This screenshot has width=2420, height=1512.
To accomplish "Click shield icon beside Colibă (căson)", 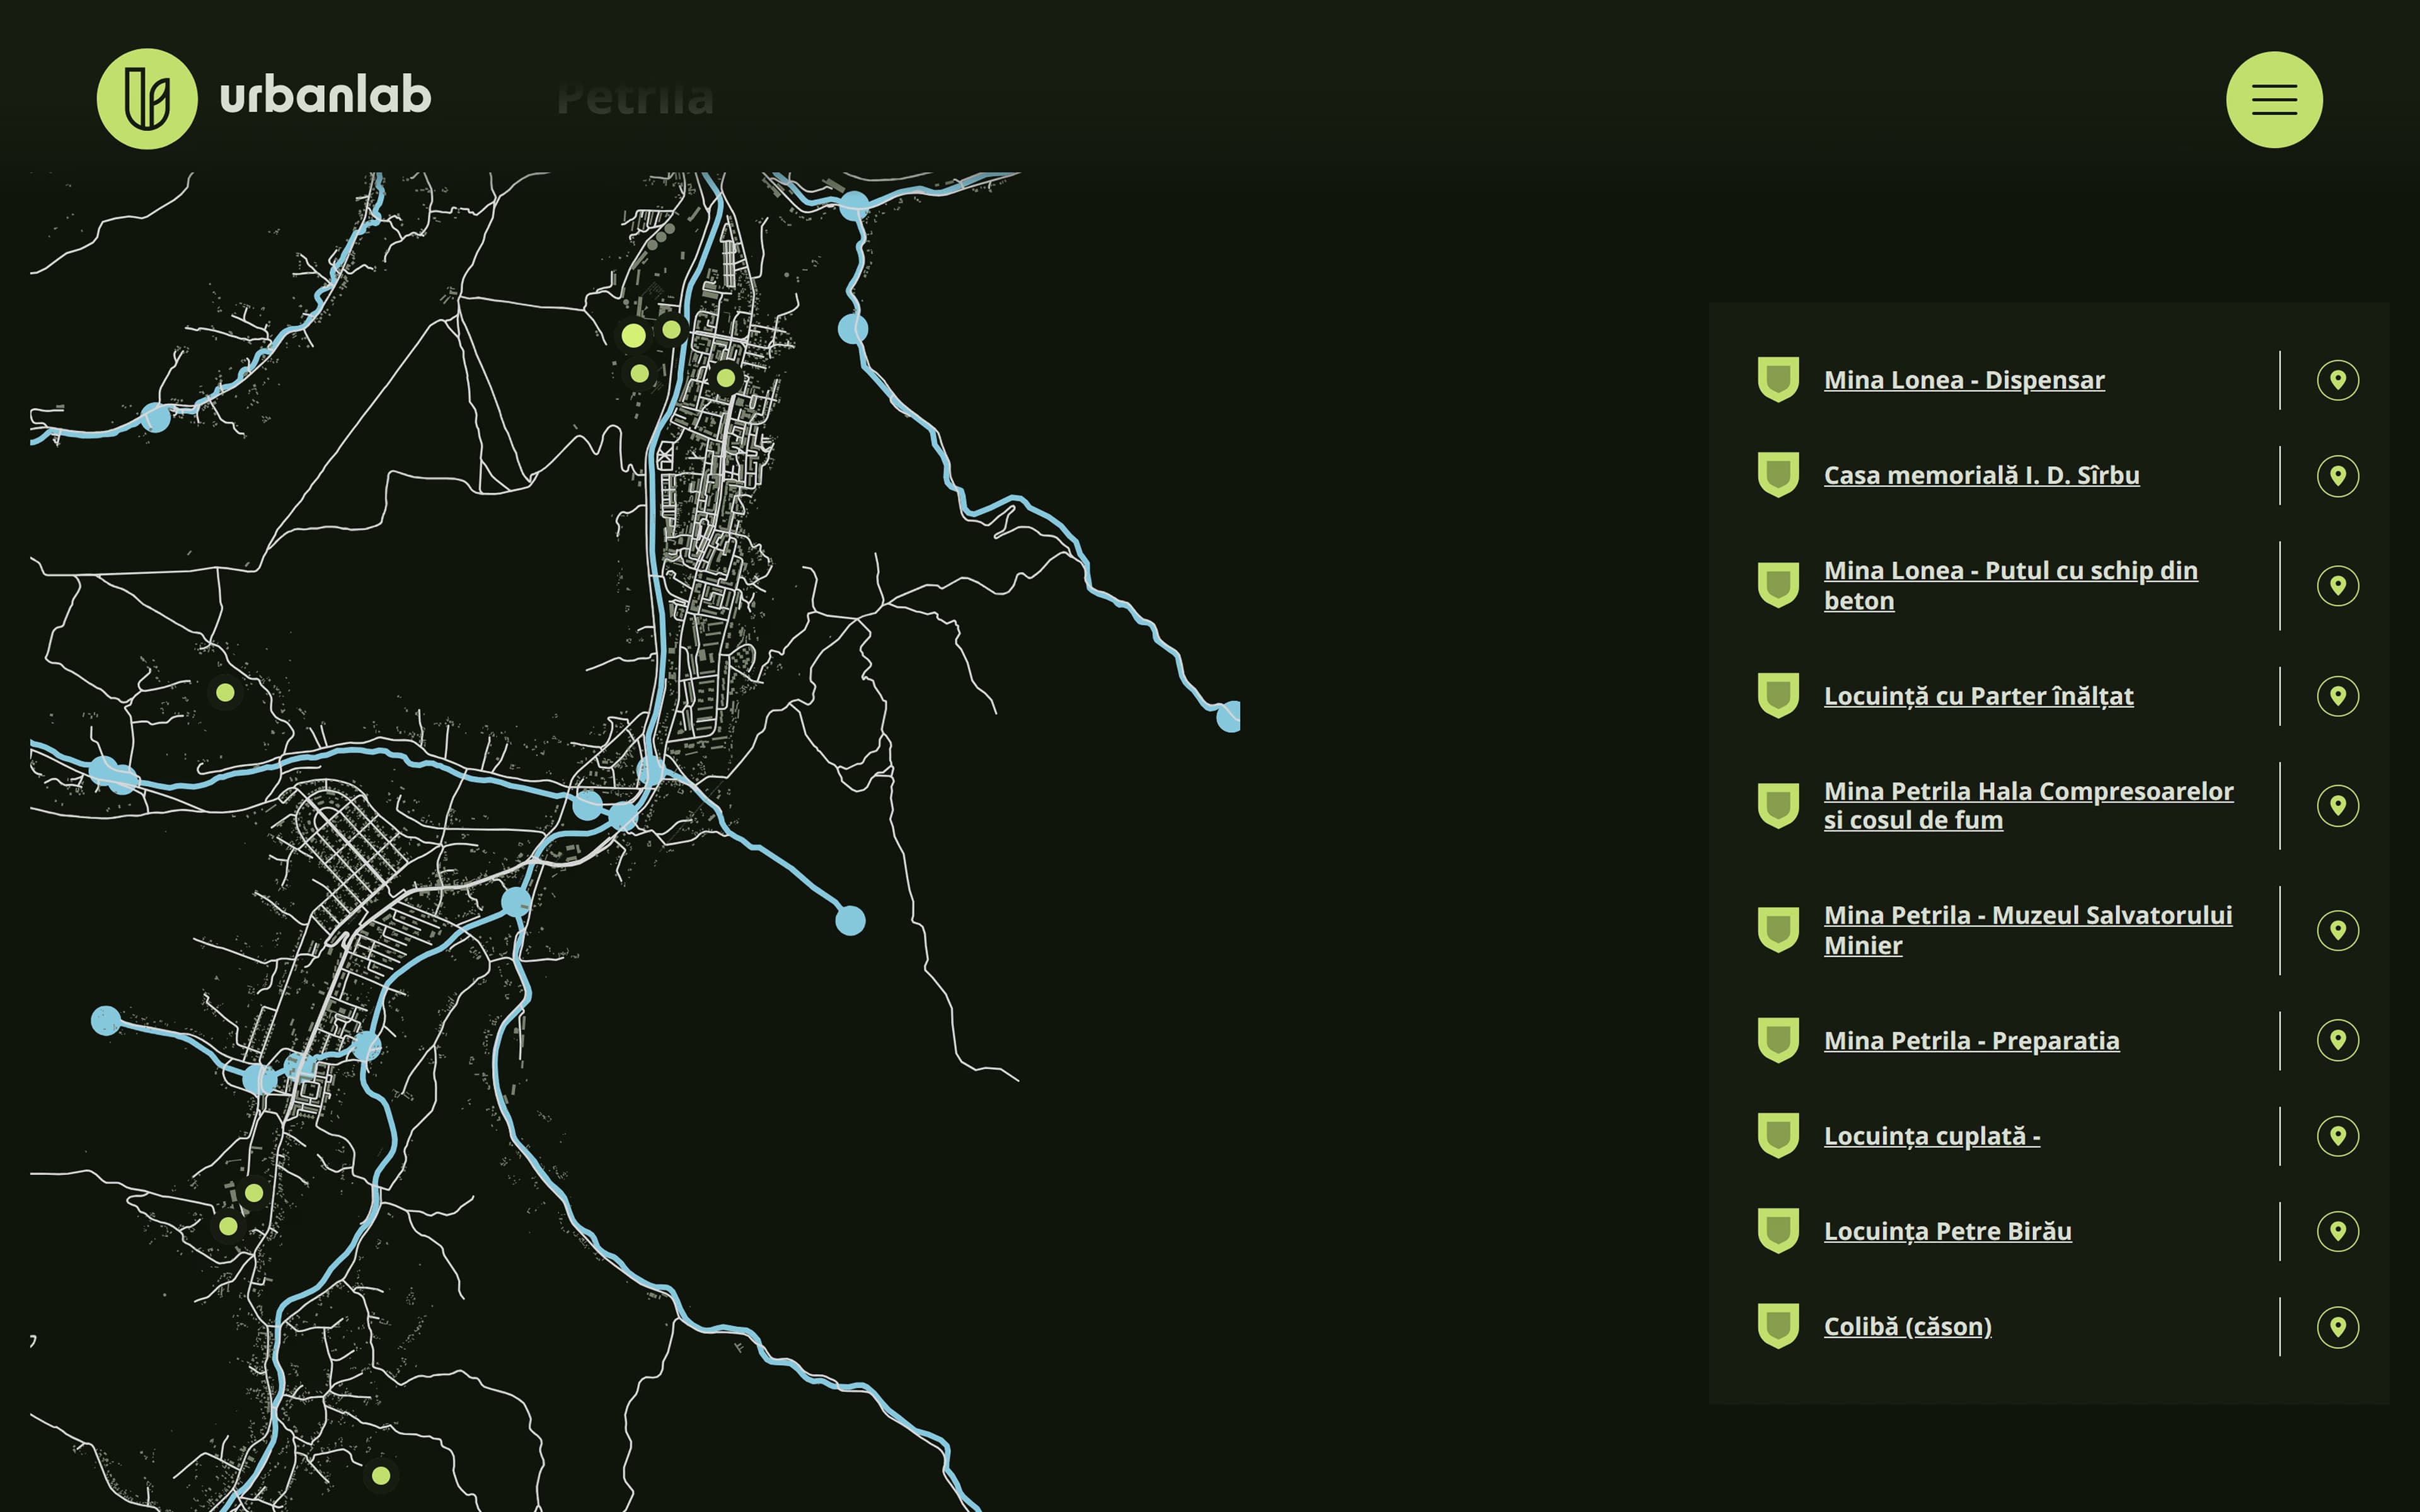I will [x=1778, y=1326].
